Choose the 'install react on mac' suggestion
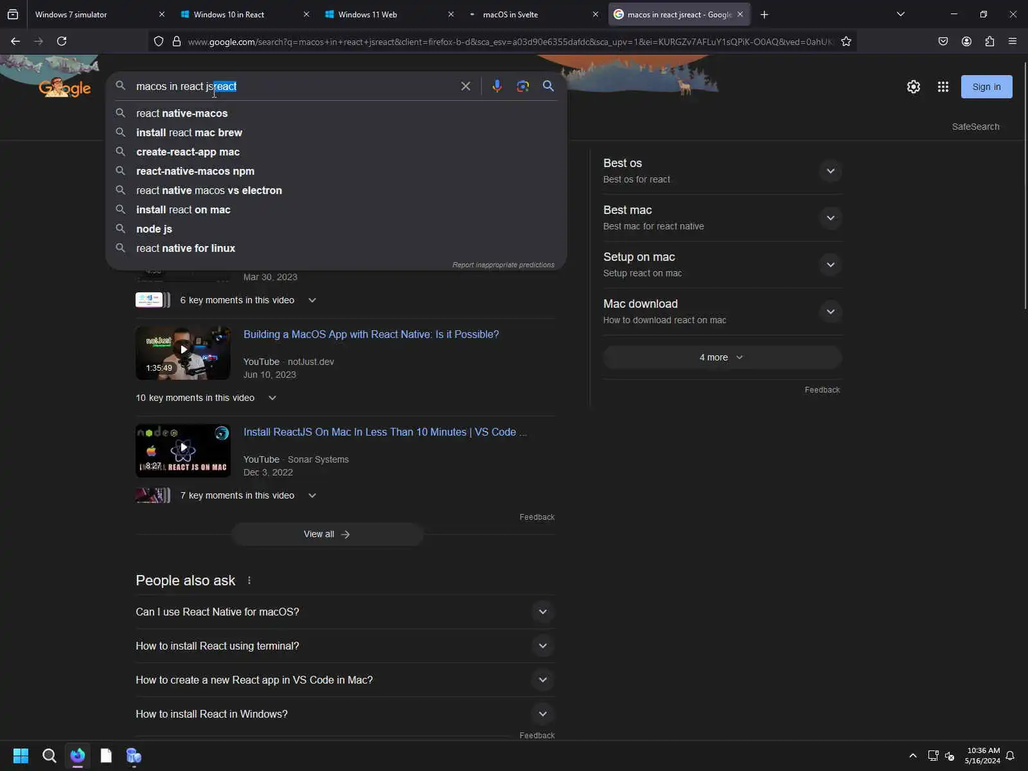This screenshot has width=1028, height=771. click(336, 209)
